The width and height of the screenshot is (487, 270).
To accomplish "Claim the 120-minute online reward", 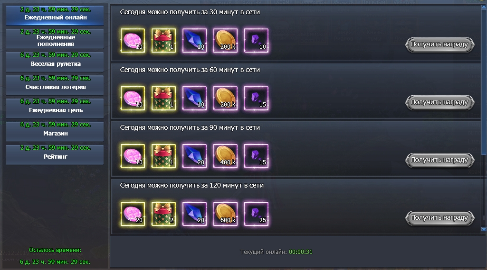I will pyautogui.click(x=440, y=218).
